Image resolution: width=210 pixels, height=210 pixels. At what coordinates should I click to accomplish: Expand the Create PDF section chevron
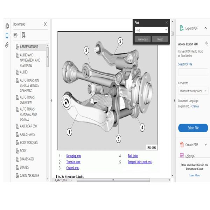click(x=205, y=145)
